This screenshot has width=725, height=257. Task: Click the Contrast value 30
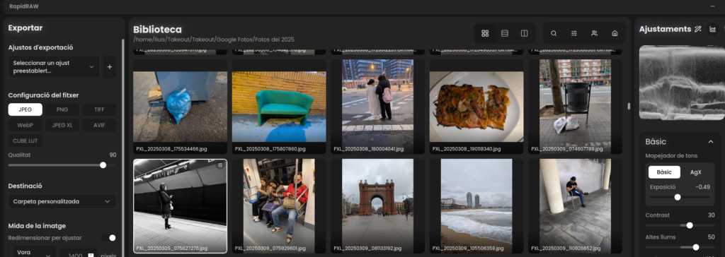click(711, 215)
